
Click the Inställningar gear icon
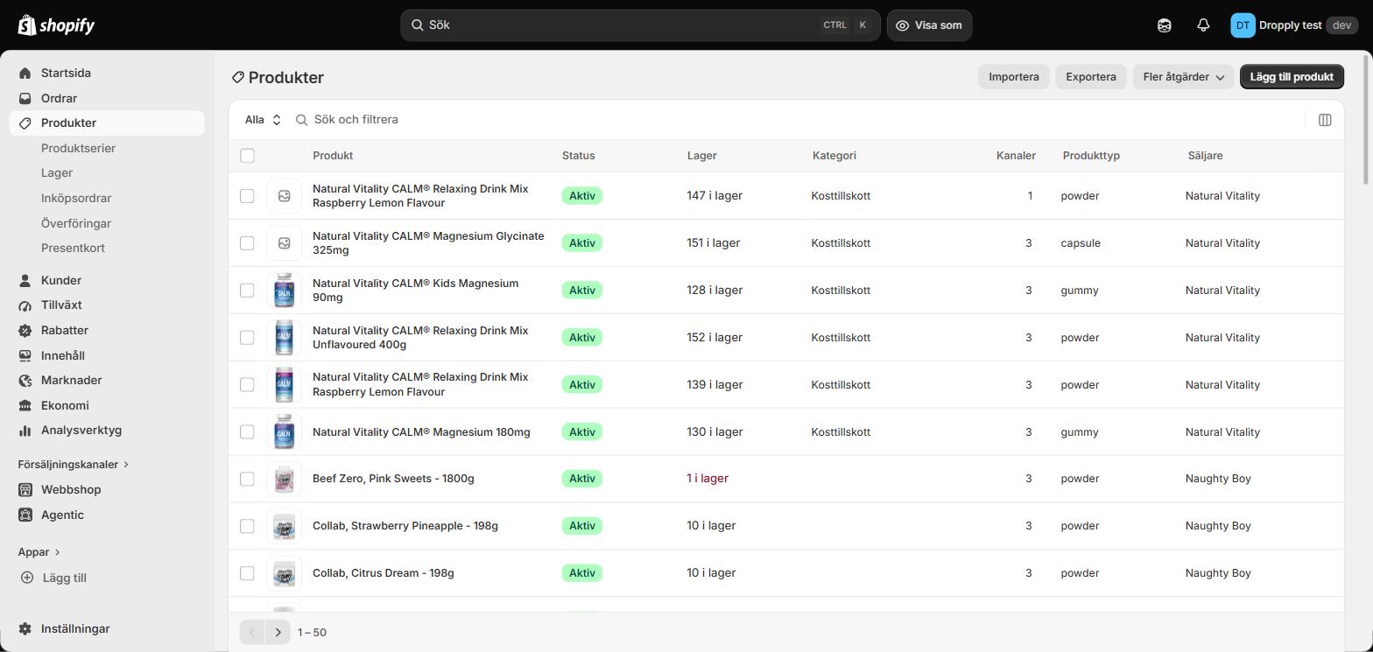pos(25,629)
